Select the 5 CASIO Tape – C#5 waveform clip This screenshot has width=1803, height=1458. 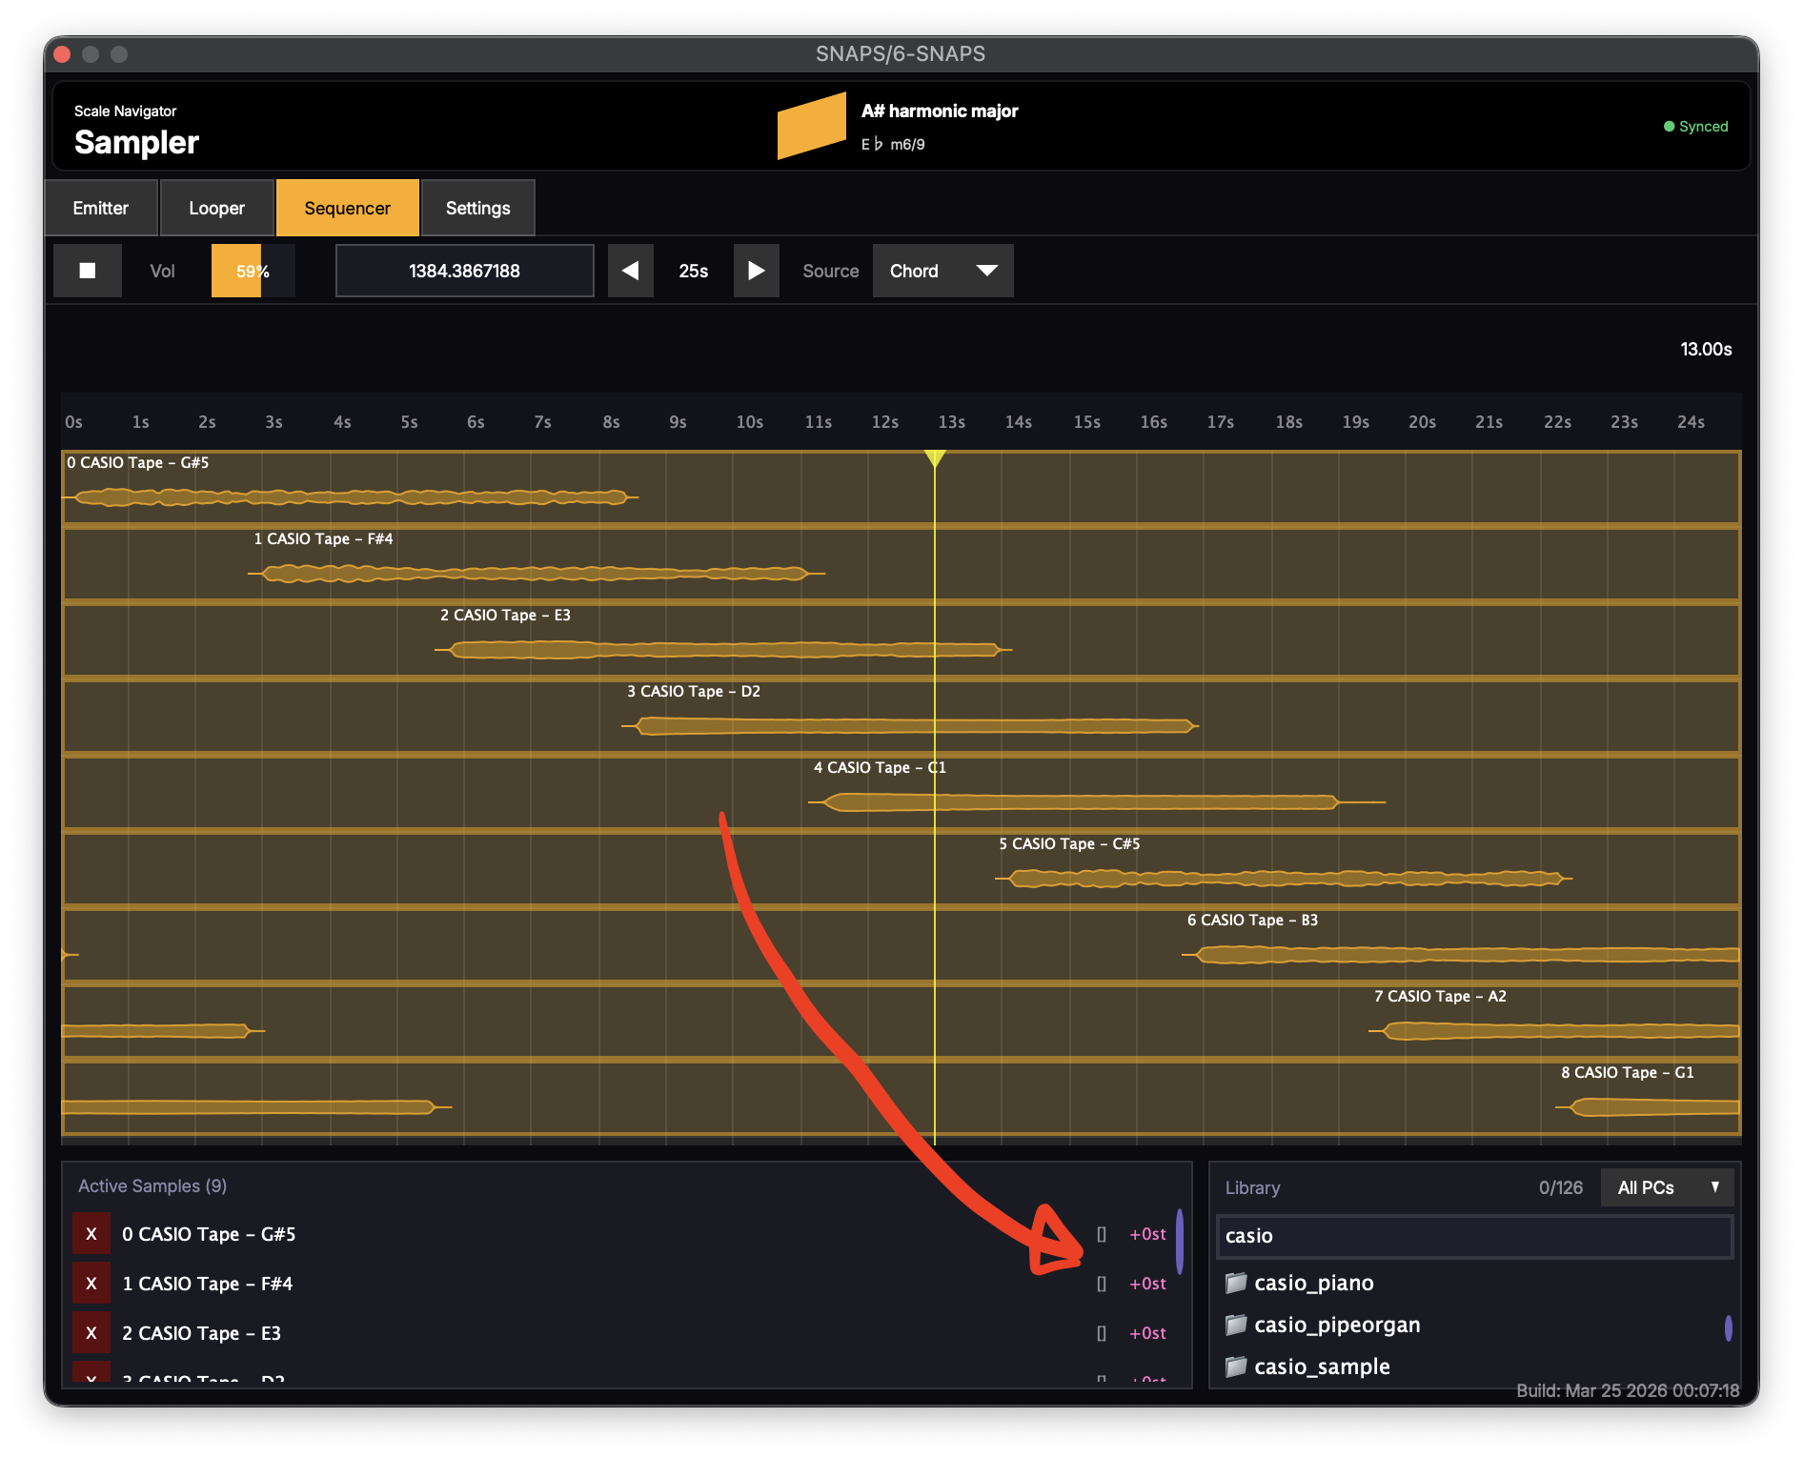(1284, 878)
